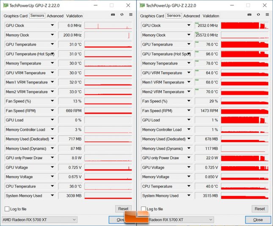Open the hamburger menu in left GPU-Z window
The height and width of the screenshot is (226, 273).
[131, 14]
